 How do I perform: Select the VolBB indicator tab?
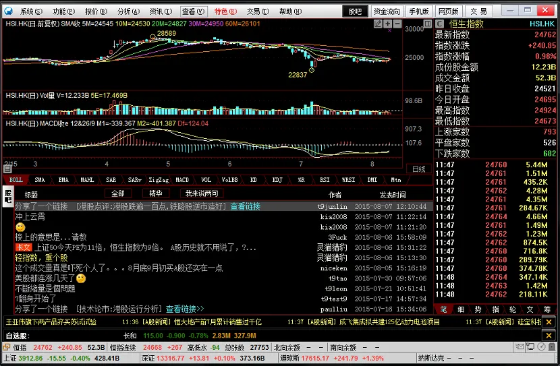pos(229,180)
